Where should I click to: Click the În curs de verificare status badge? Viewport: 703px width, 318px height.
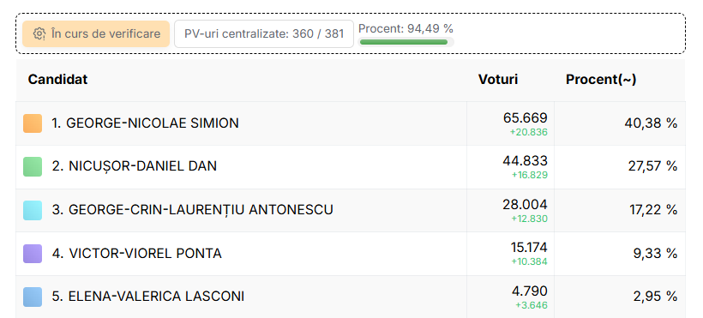coord(96,33)
